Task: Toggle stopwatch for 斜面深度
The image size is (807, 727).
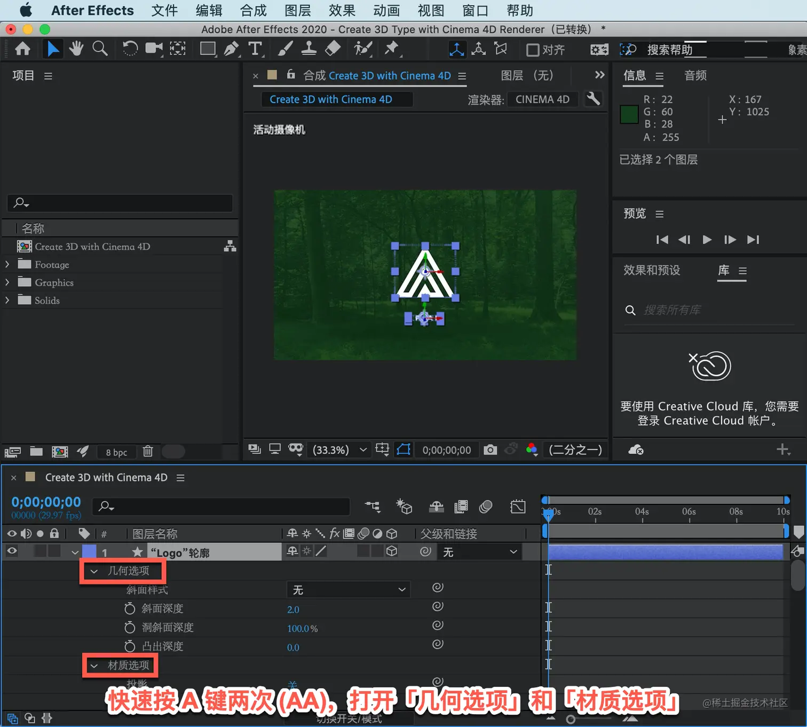Action: tap(130, 609)
